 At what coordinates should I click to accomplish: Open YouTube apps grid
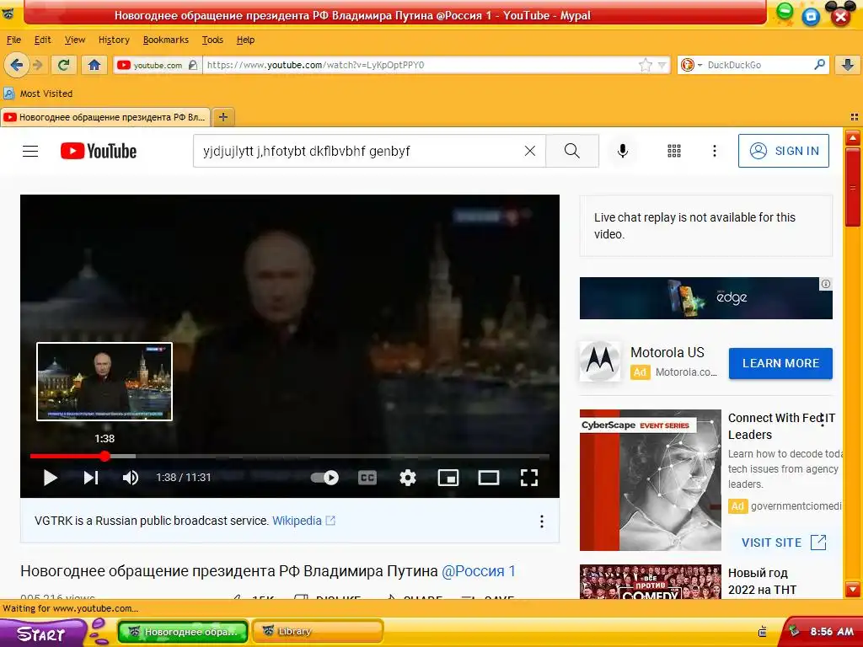(674, 151)
